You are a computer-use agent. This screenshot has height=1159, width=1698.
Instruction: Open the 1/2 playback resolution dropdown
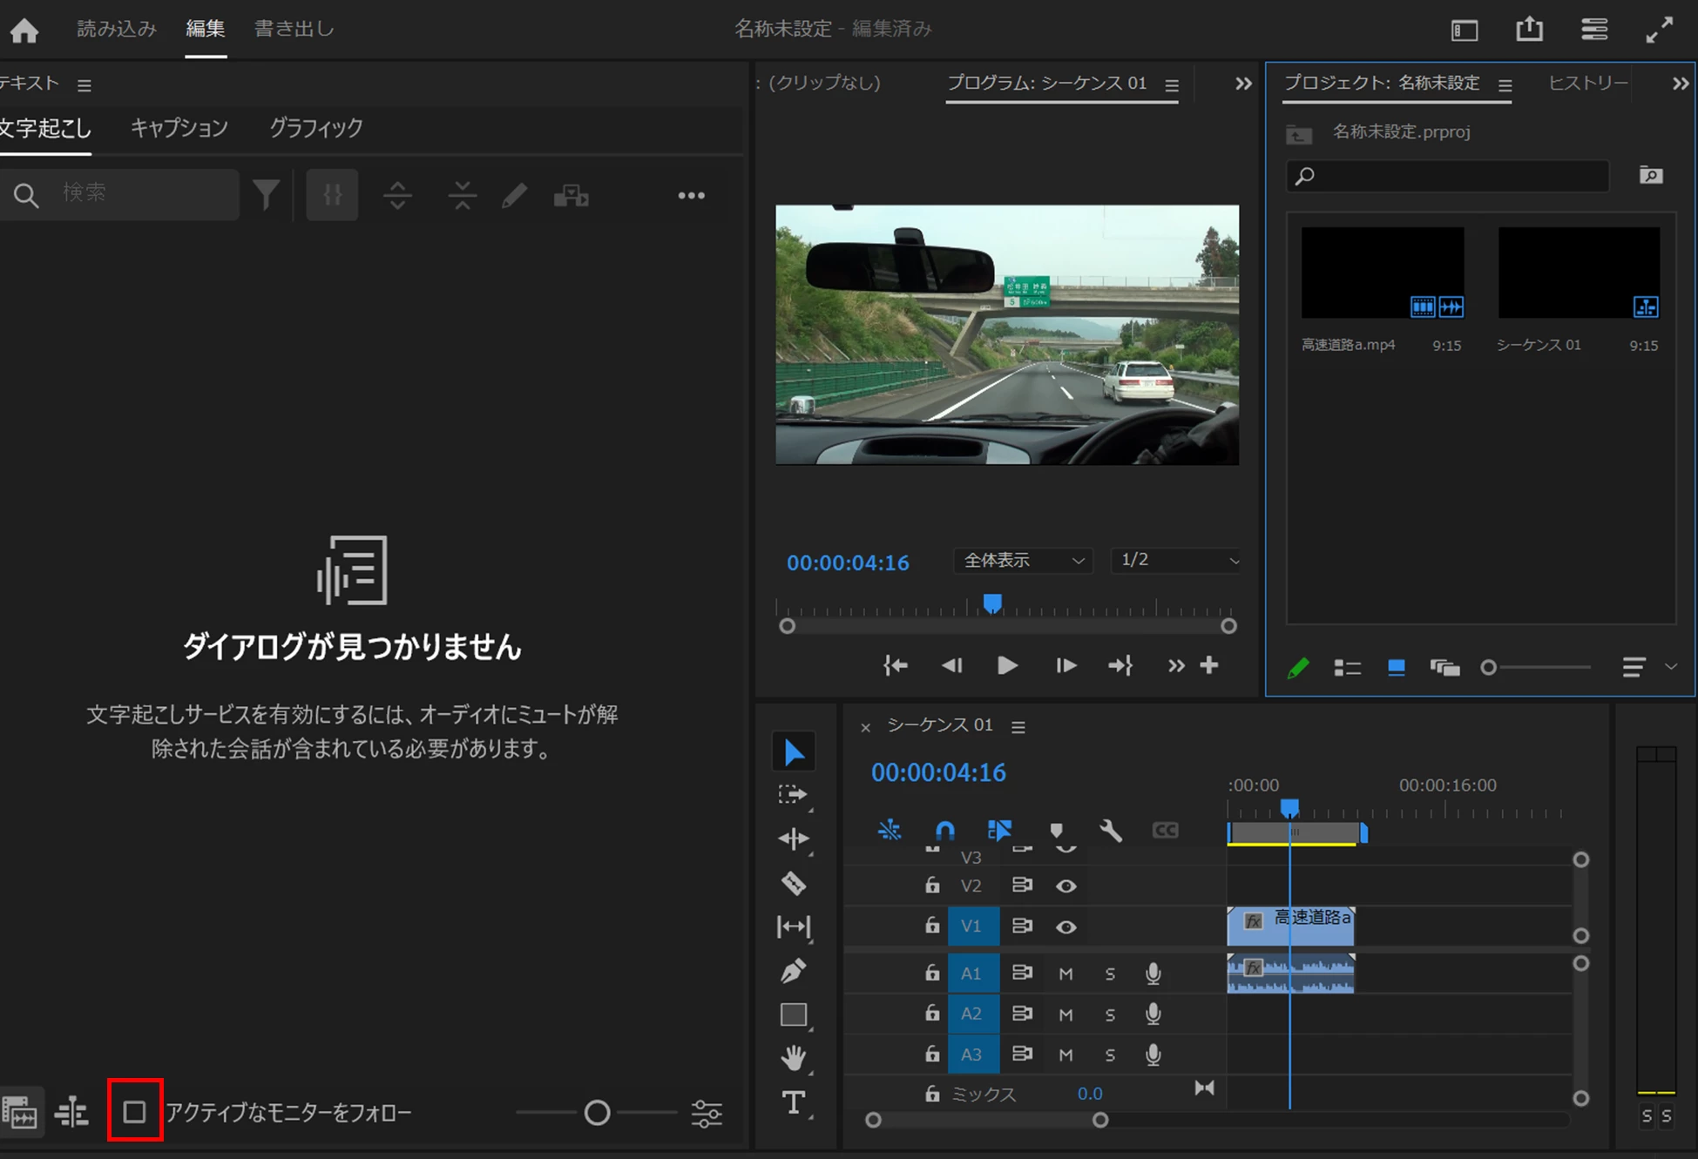point(1176,560)
